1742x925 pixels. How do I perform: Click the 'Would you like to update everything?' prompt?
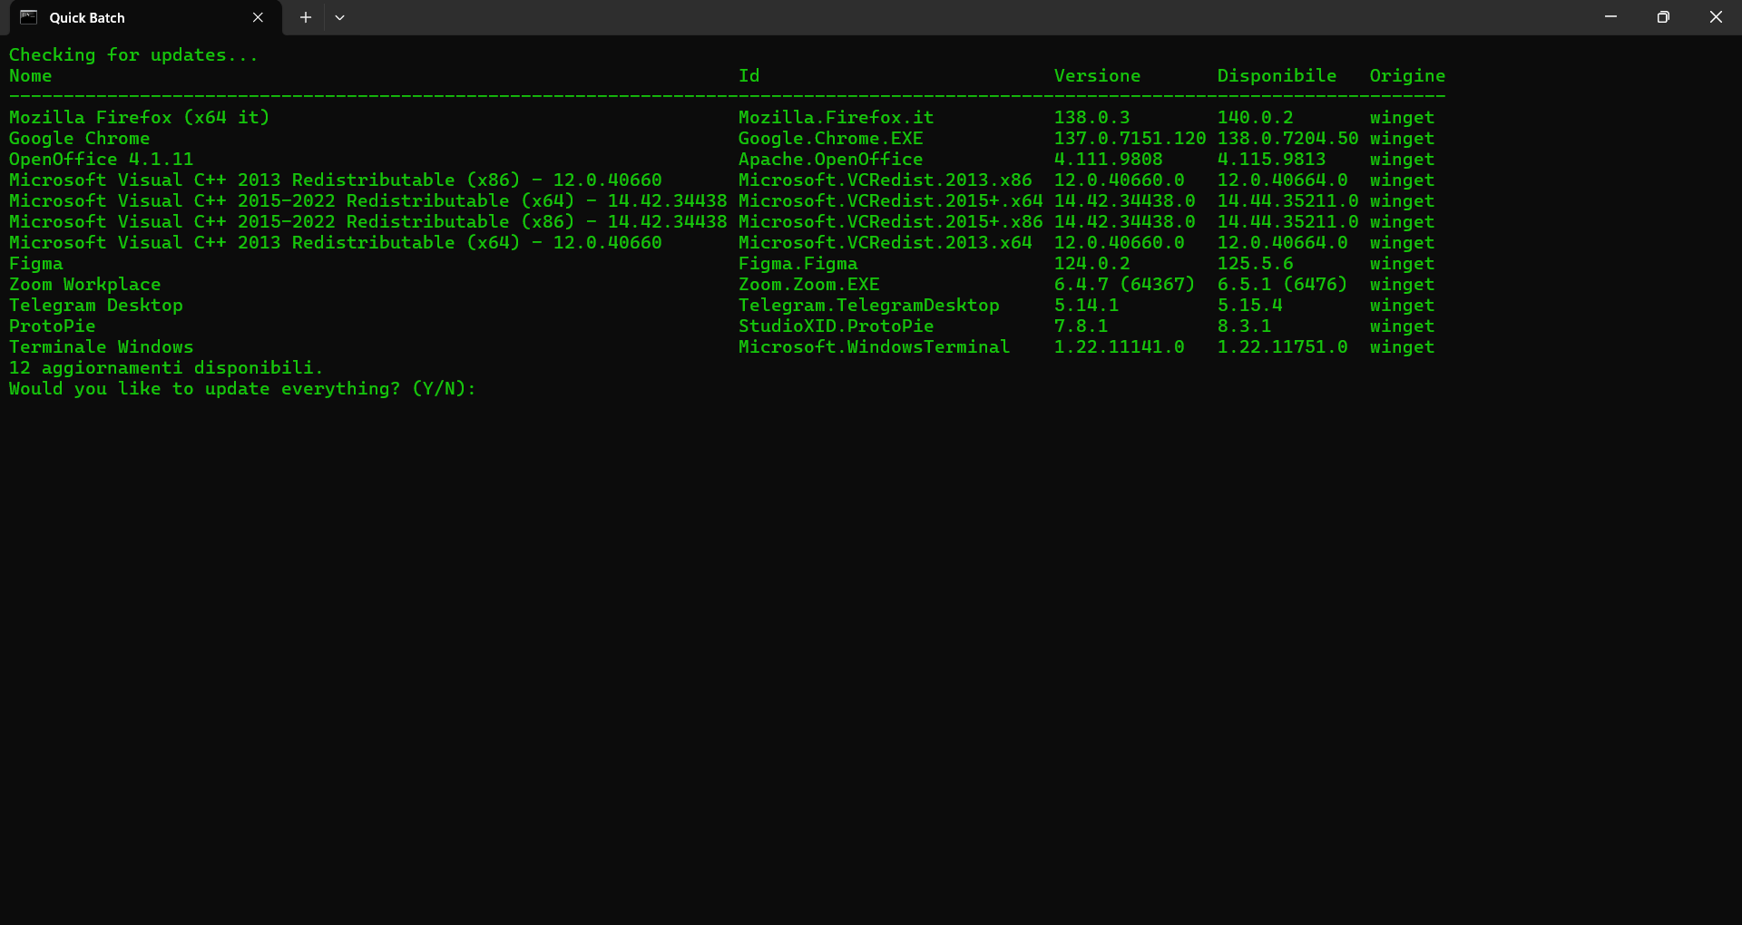pos(242,389)
